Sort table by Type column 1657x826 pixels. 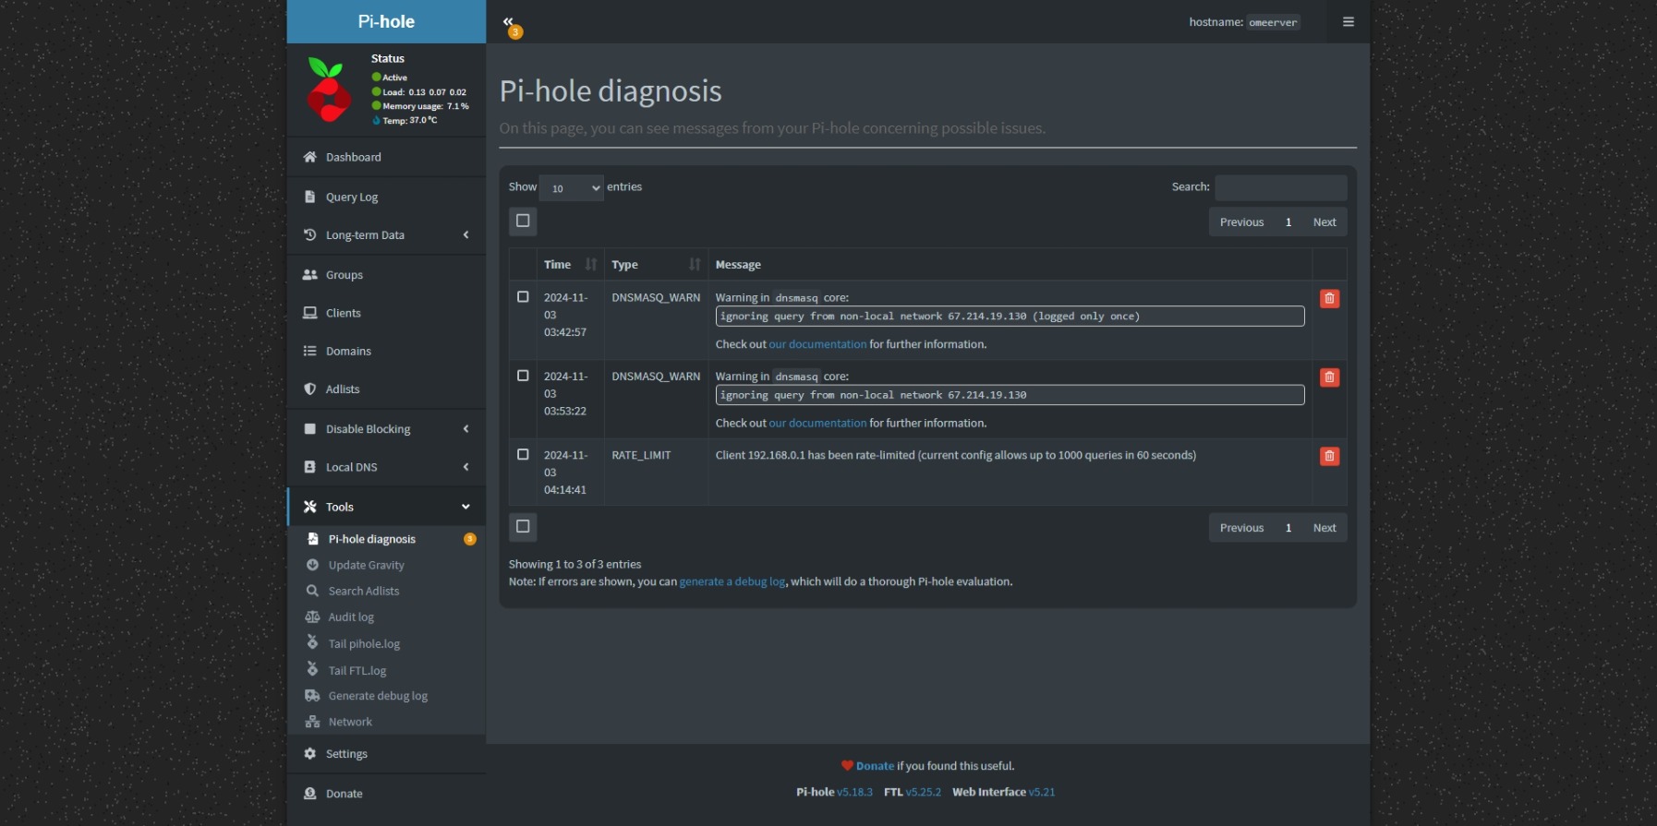pos(656,264)
